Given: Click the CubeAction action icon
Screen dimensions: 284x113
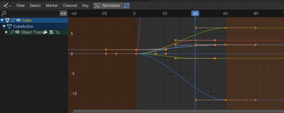Looking at the screenshot, I should click(9, 26).
